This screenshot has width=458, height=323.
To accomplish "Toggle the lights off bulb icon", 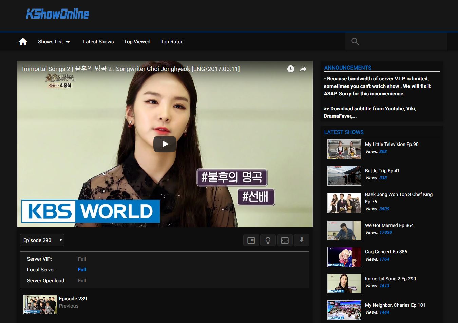I will pyautogui.click(x=268, y=241).
